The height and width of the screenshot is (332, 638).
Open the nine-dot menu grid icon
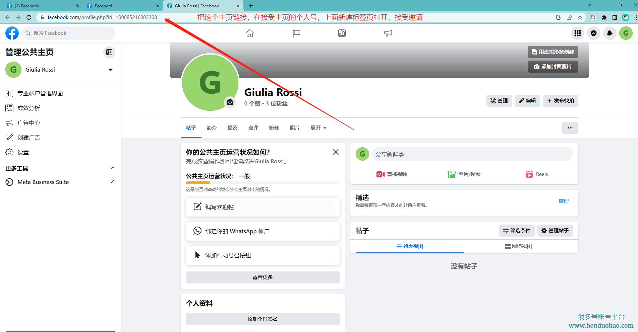click(x=578, y=33)
